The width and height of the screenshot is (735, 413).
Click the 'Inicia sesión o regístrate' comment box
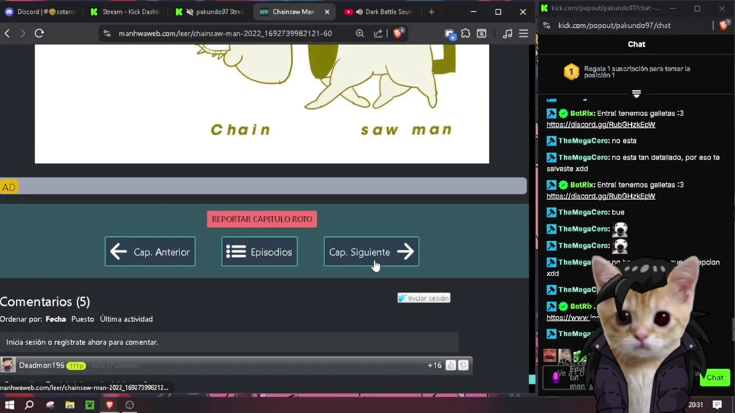(230, 342)
